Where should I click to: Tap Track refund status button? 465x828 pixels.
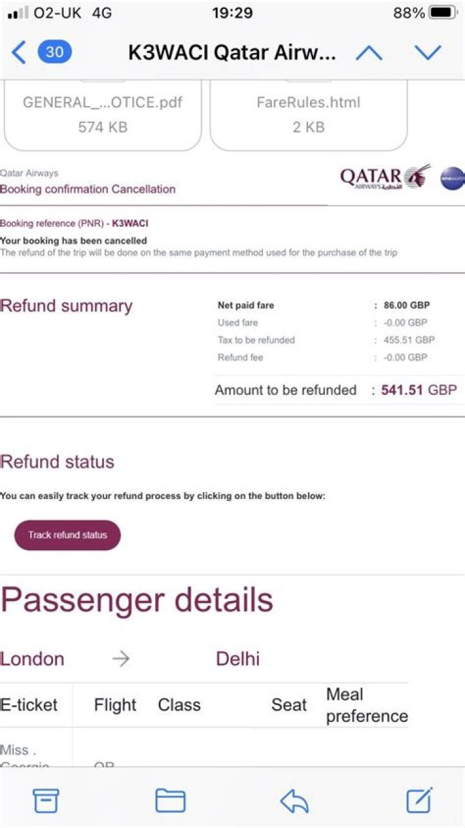point(67,535)
